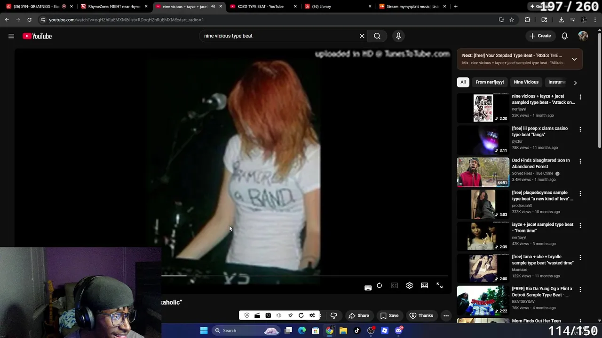
Task: Open options for Dad Finds Slaughtered Son video
Action: 580,161
